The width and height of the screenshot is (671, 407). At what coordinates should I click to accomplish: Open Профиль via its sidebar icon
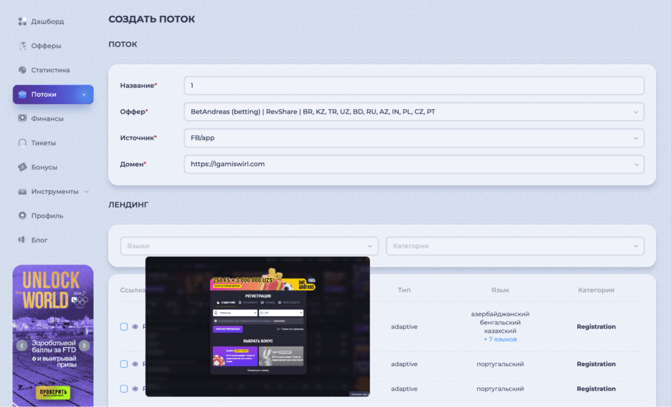point(22,216)
